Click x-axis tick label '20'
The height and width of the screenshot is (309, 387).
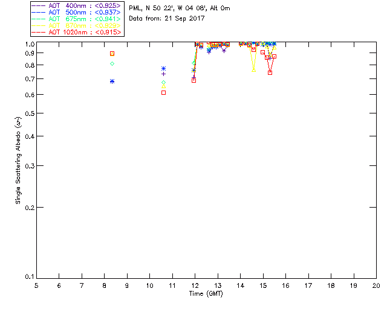click(x=376, y=285)
